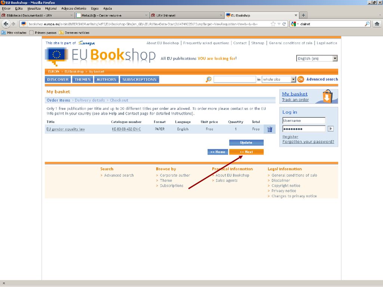Image resolution: width=383 pixels, height=287 pixels.
Task: Close the add-on bar with the x
Action: (4, 283)
